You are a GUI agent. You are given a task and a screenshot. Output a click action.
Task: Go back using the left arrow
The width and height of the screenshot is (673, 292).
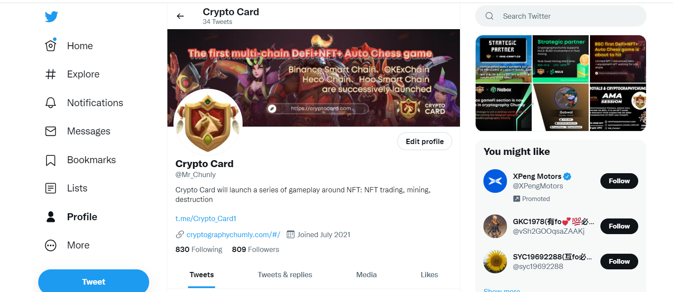click(x=180, y=16)
